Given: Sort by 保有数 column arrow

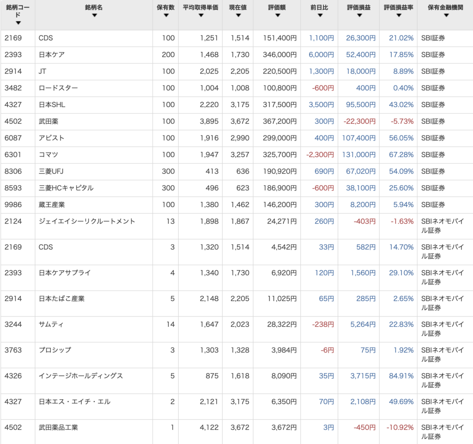Looking at the screenshot, I should click(x=166, y=15).
